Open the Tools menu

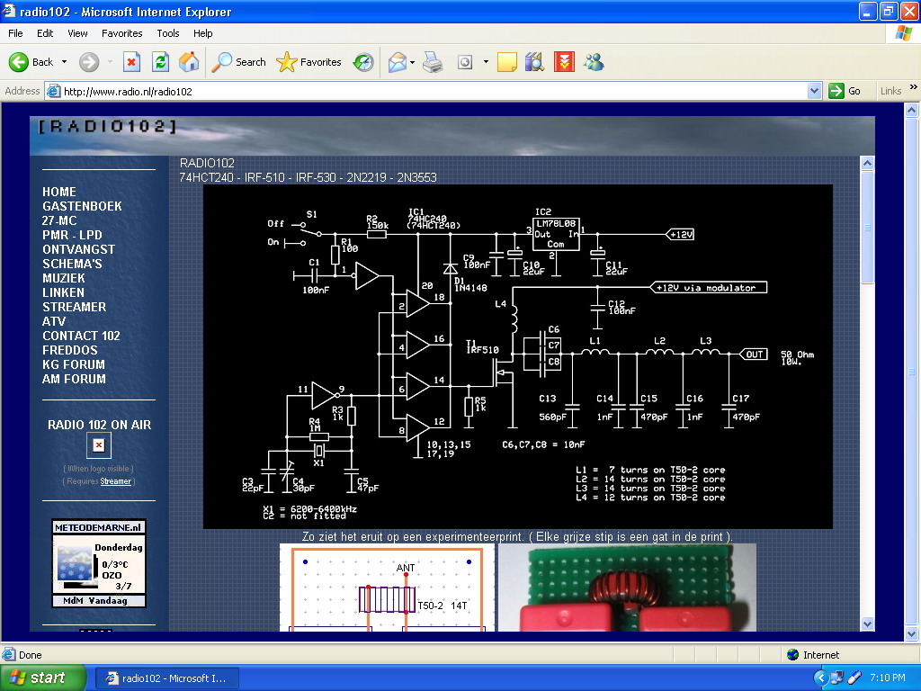click(x=168, y=33)
